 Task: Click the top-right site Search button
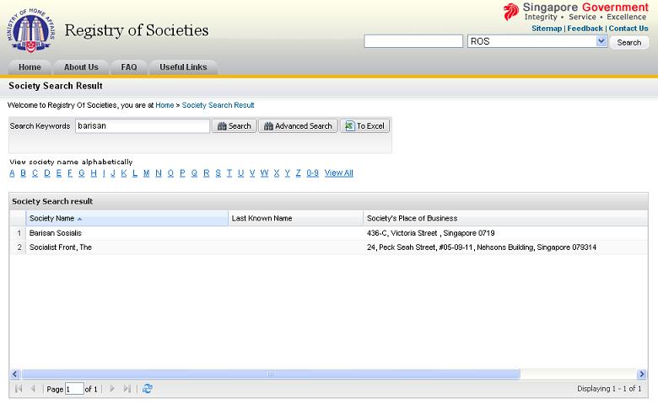tap(629, 42)
